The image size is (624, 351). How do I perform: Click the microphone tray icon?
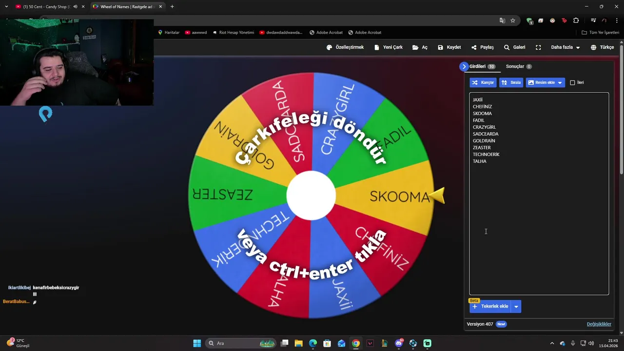pos(573,343)
